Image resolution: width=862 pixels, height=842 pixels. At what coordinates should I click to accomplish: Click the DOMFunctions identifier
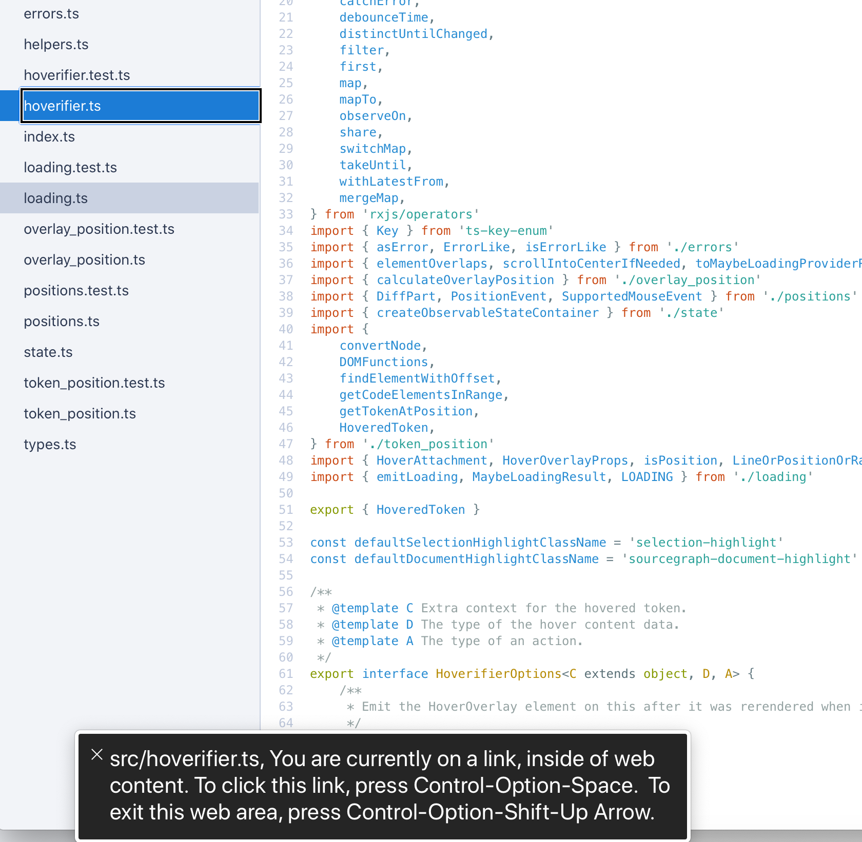pos(384,362)
